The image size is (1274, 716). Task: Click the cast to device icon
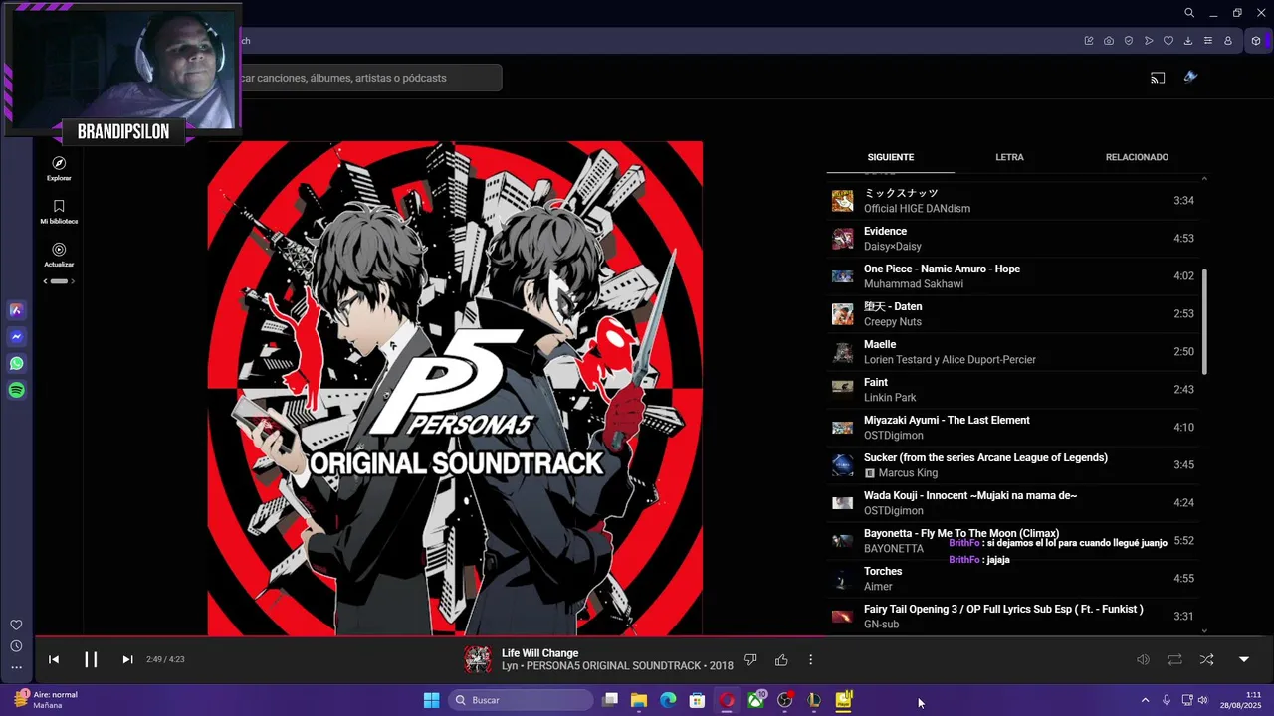(1158, 78)
